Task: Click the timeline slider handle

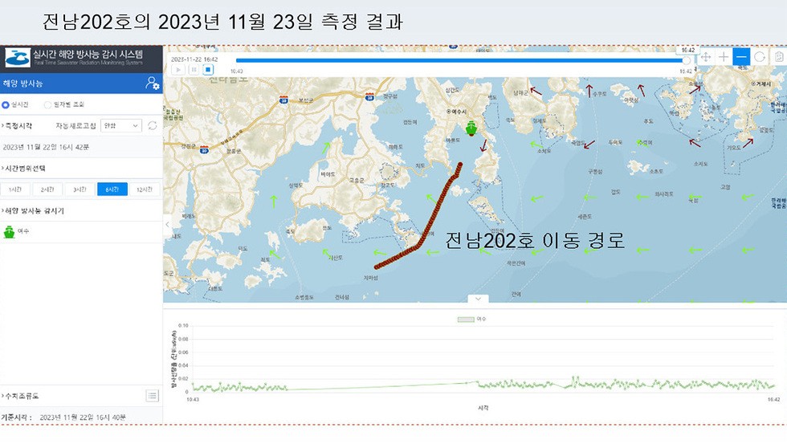Action: pos(687,59)
